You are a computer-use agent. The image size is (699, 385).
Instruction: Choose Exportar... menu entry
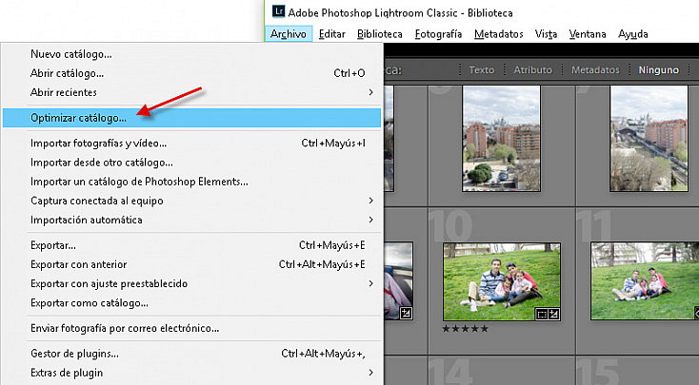click(191, 245)
